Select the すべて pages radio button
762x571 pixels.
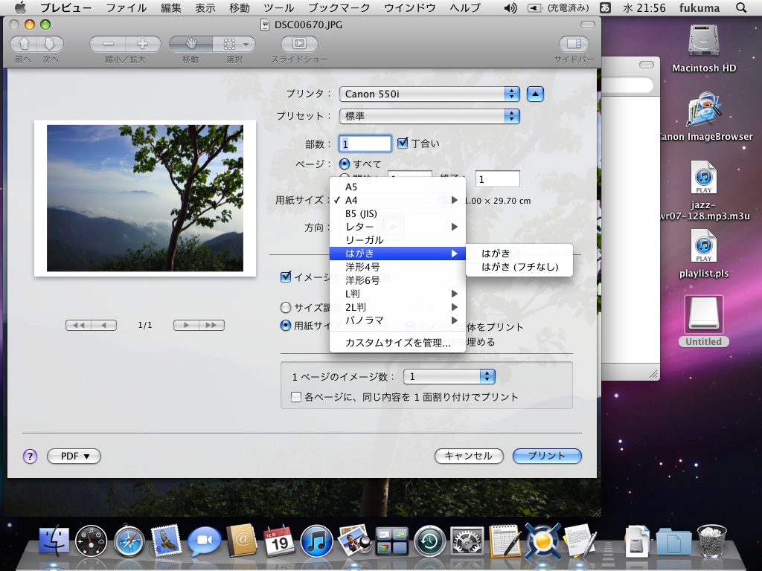pyautogui.click(x=345, y=164)
